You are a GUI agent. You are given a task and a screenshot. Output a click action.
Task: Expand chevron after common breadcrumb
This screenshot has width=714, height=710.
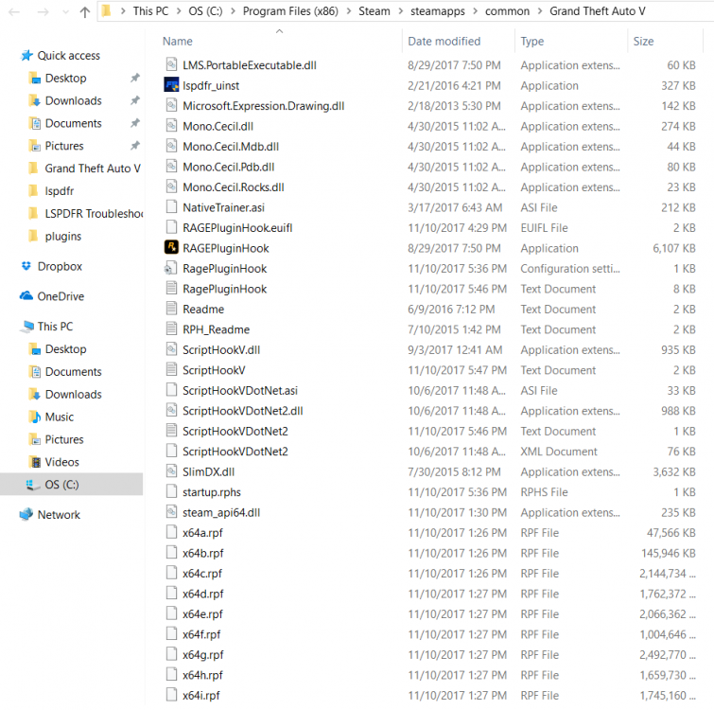coord(540,11)
